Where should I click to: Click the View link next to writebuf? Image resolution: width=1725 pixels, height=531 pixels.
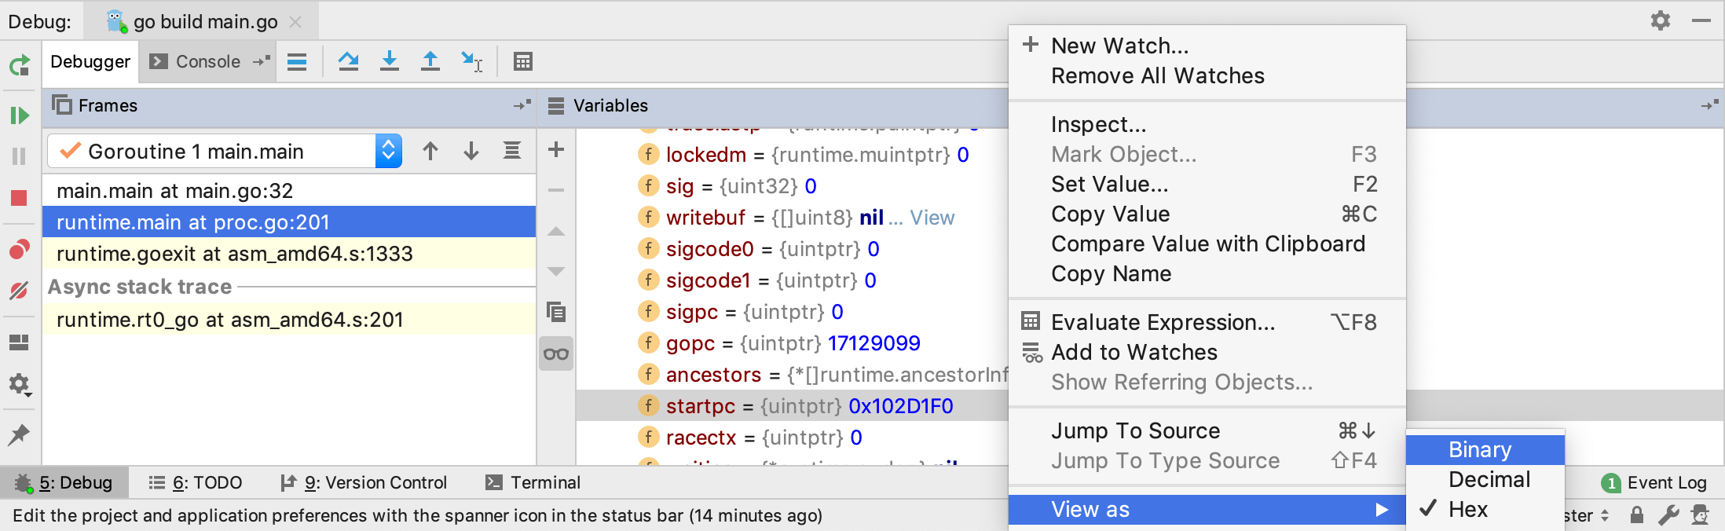pyautogui.click(x=932, y=218)
